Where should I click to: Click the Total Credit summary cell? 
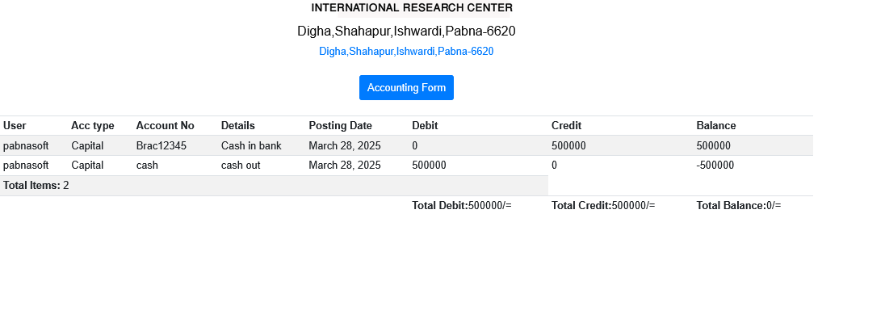[603, 206]
